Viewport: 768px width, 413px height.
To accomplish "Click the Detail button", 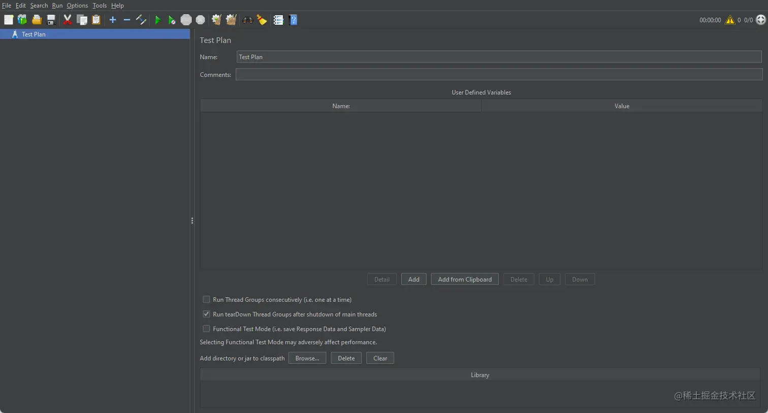I will (382, 279).
